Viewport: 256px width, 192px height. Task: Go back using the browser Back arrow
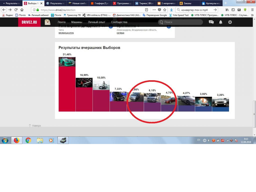tap(4, 10)
